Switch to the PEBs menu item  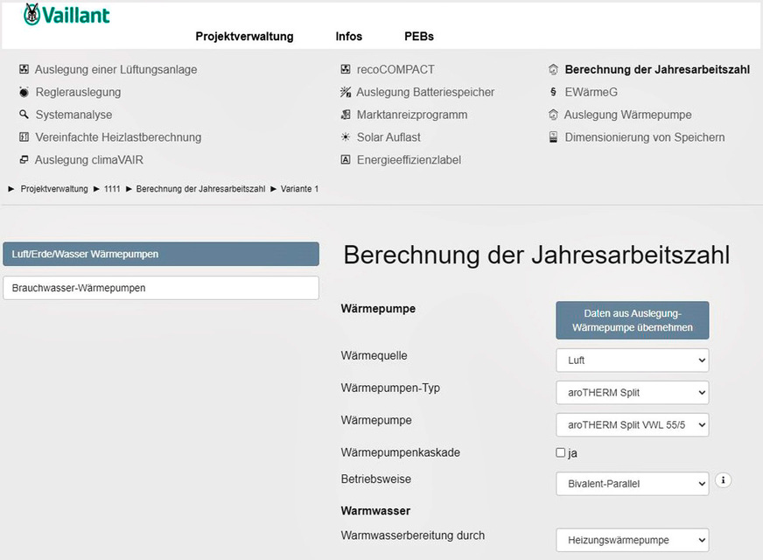click(419, 37)
